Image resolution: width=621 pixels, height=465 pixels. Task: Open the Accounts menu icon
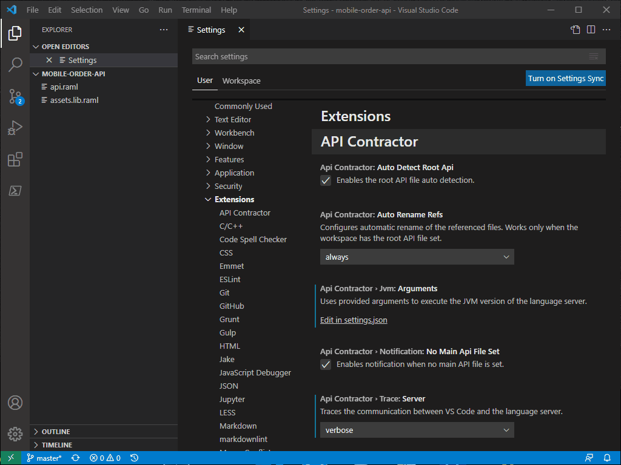pos(15,403)
